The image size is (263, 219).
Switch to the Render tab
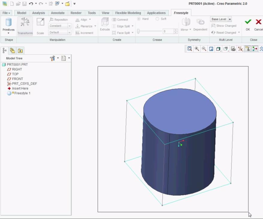(x=76, y=13)
